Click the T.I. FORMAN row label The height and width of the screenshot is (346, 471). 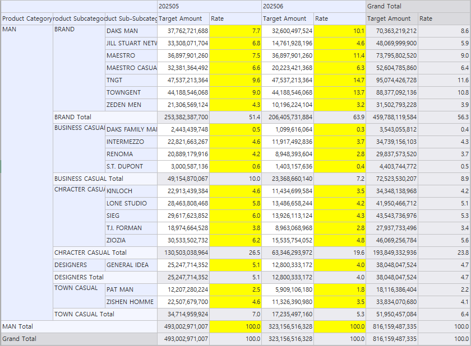coord(131,227)
